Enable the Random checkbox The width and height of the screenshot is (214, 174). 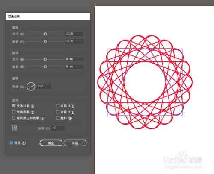click(58, 118)
